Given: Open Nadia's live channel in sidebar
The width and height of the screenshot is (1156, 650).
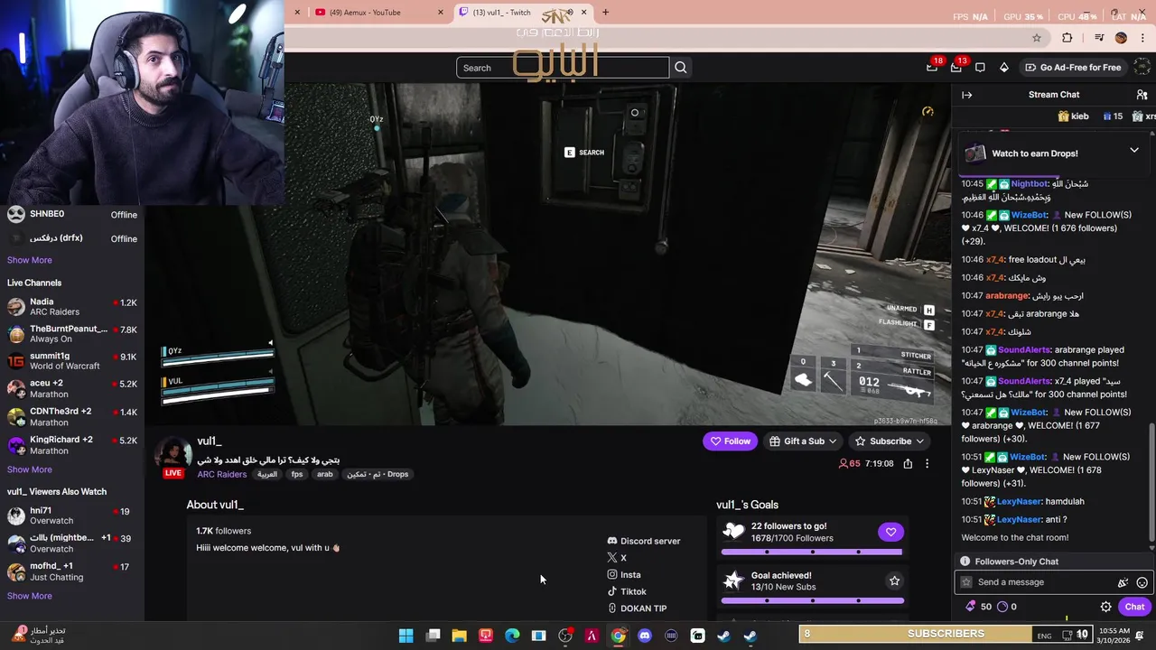Looking at the screenshot, I should click(x=72, y=307).
